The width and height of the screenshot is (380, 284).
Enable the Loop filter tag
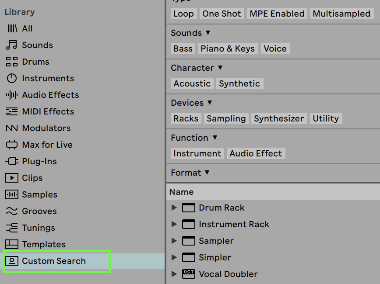pyautogui.click(x=183, y=14)
